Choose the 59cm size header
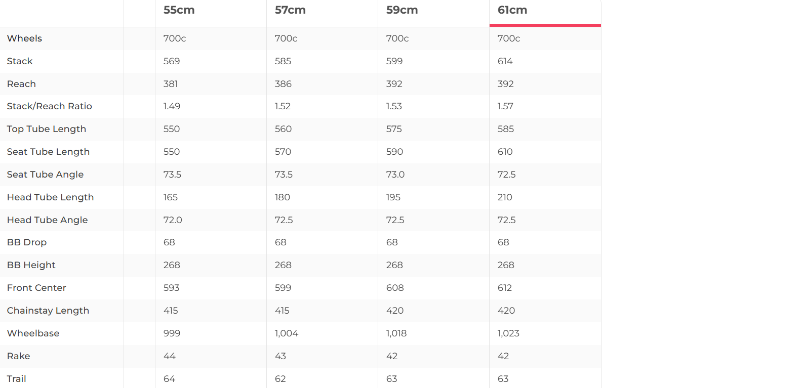The width and height of the screenshot is (803, 388). tap(402, 10)
